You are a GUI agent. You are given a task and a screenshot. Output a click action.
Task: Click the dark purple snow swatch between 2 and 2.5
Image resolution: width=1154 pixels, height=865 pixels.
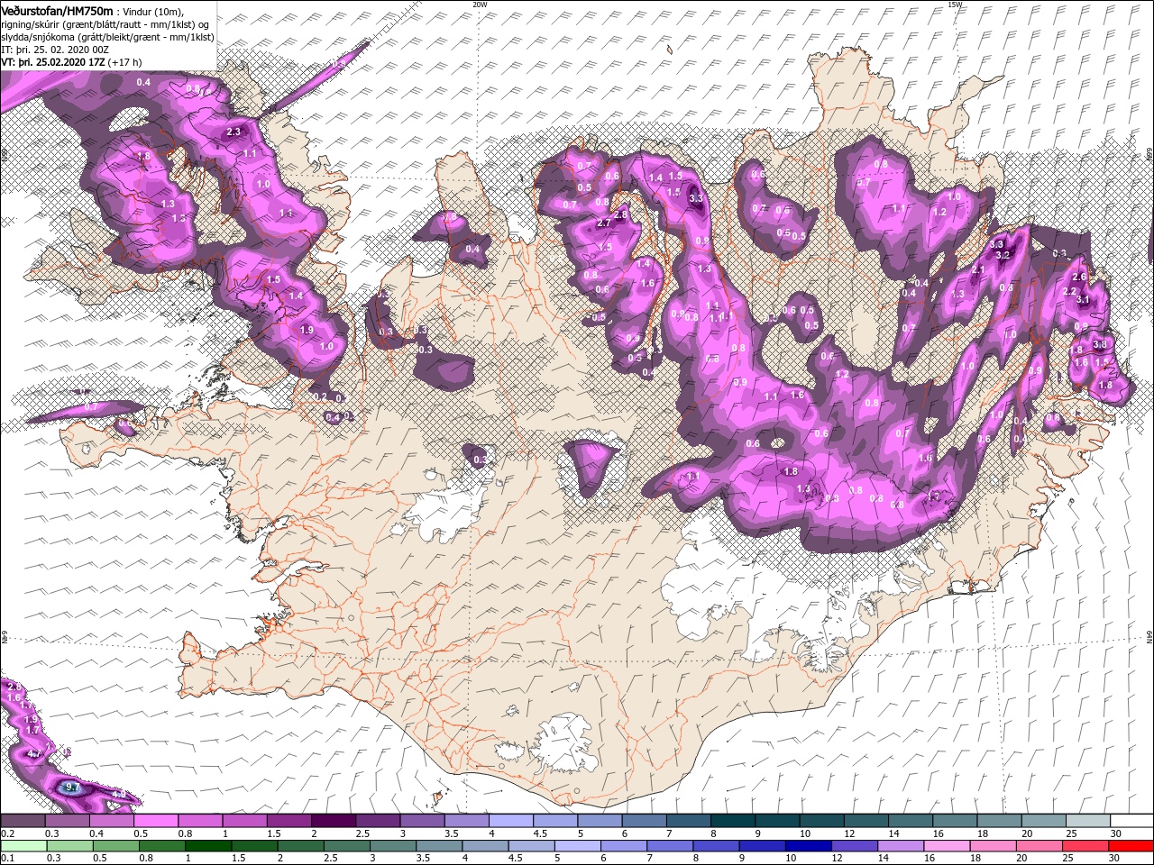[333, 821]
